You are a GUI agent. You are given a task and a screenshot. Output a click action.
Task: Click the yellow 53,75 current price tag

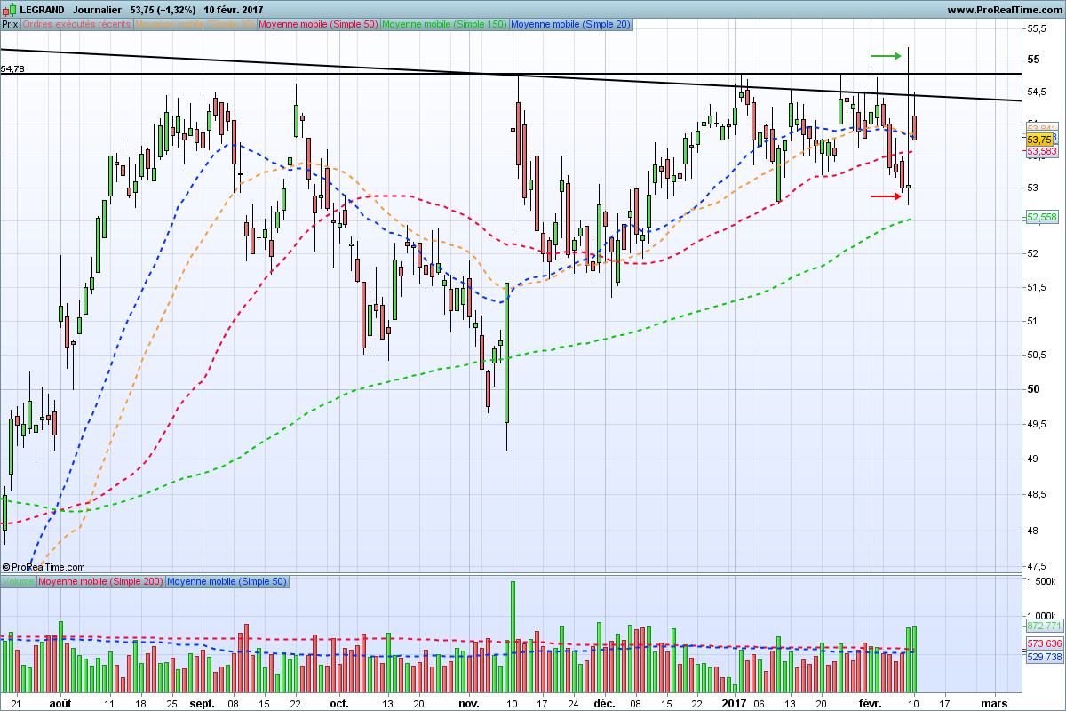click(1039, 140)
